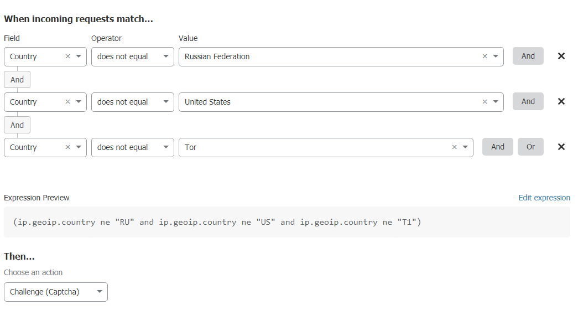This screenshot has height=315, width=578.
Task: Clear the Tor value selection
Action: coord(454,147)
